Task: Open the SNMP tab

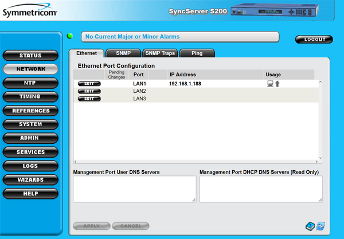Action: coord(123,53)
